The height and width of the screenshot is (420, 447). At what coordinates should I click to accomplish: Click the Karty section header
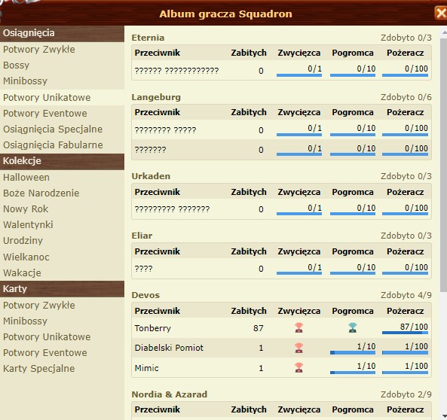(x=62, y=289)
